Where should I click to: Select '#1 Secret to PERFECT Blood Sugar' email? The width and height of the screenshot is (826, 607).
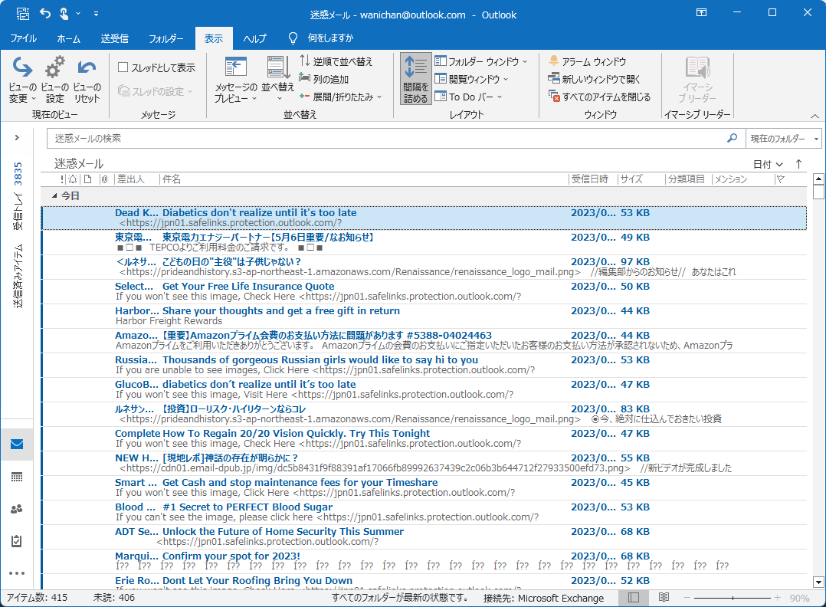pos(424,512)
